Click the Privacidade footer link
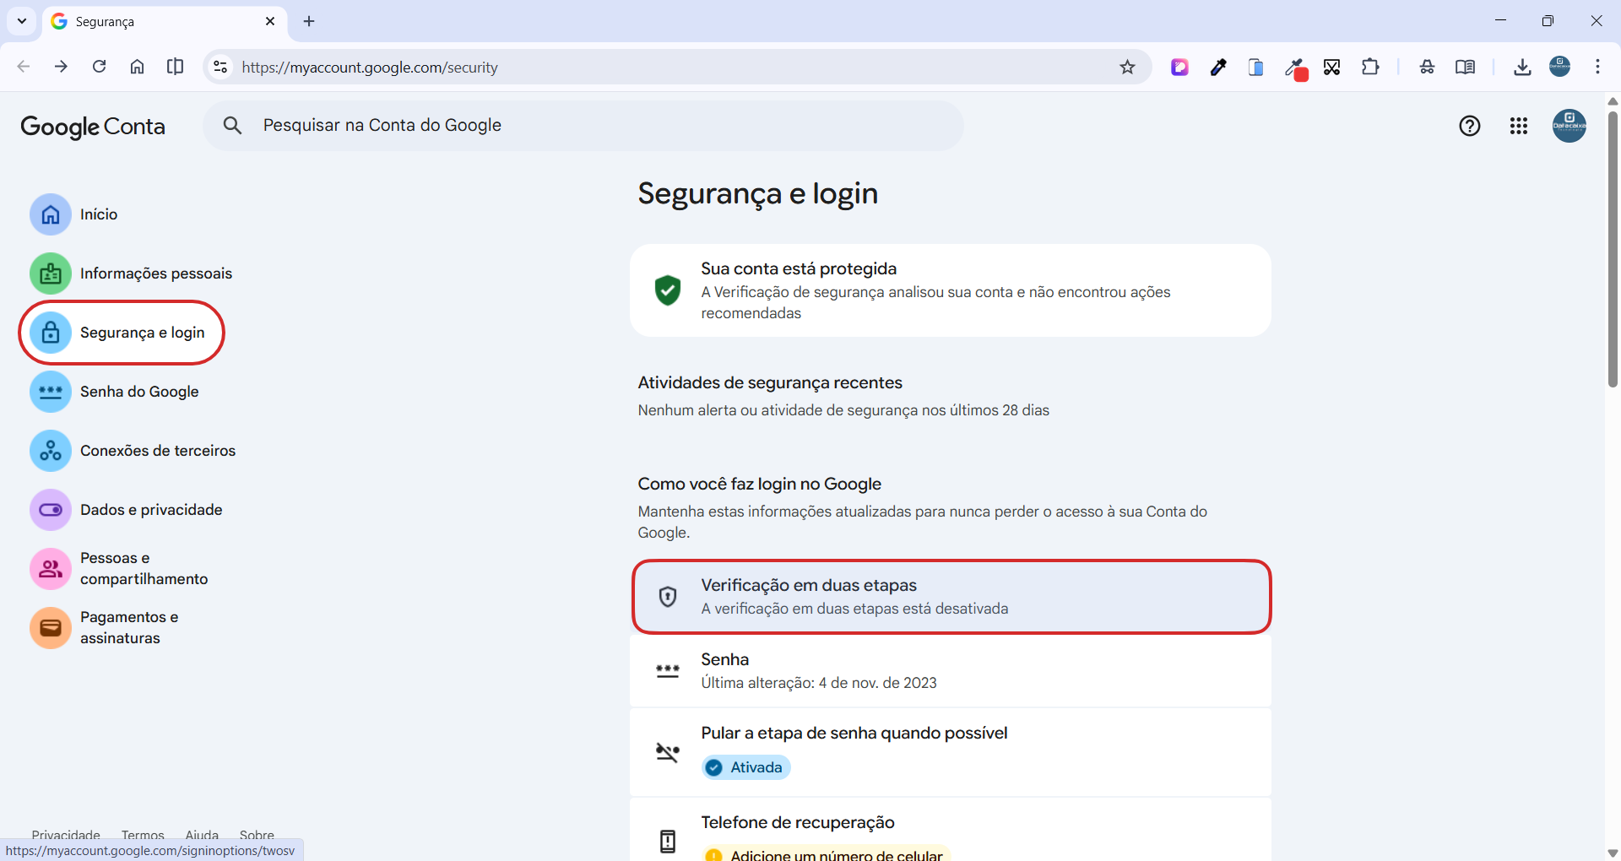 pyautogui.click(x=65, y=835)
